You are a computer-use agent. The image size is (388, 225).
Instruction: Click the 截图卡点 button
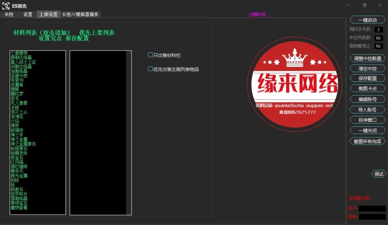[x=368, y=88]
